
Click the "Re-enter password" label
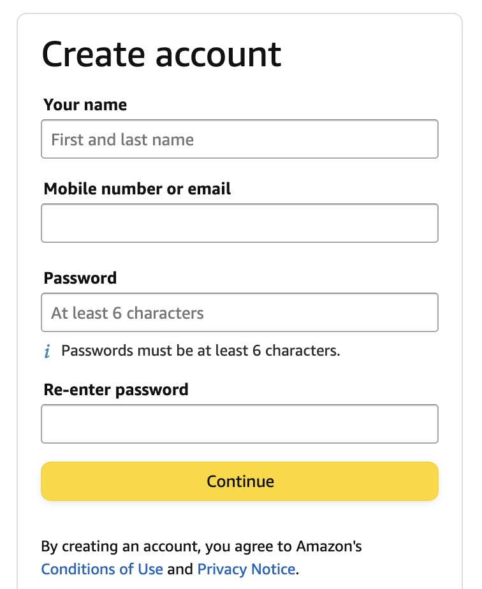pyautogui.click(x=116, y=389)
